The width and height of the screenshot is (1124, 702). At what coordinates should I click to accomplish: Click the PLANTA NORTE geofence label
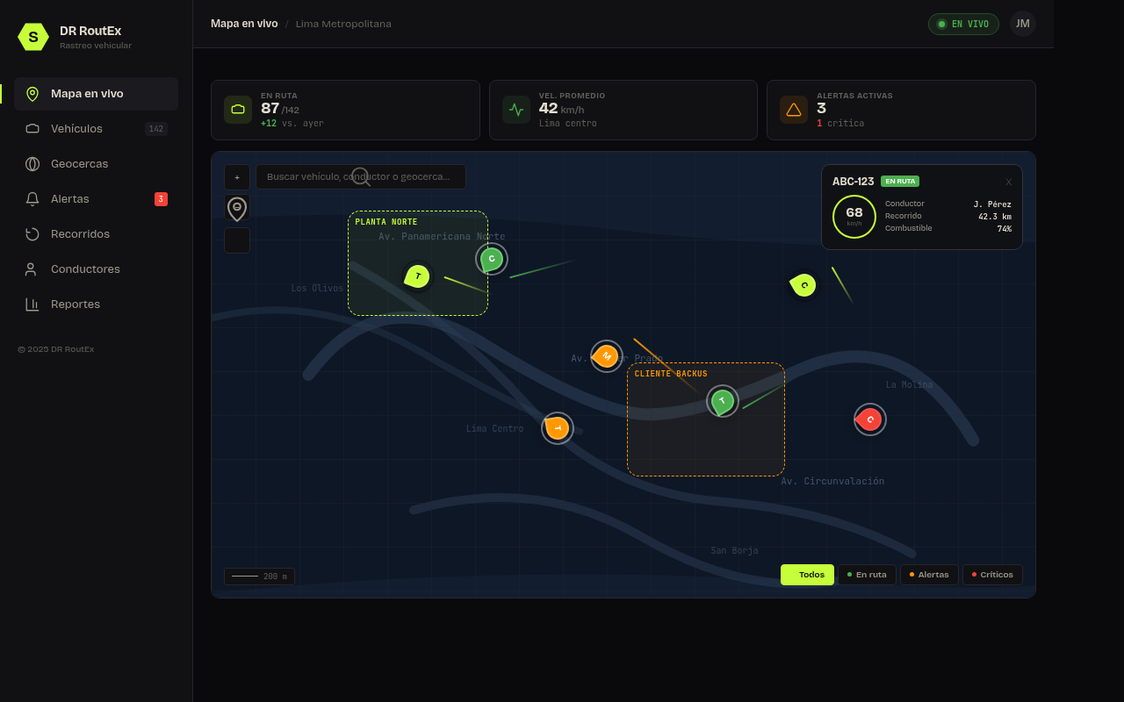pyautogui.click(x=386, y=222)
